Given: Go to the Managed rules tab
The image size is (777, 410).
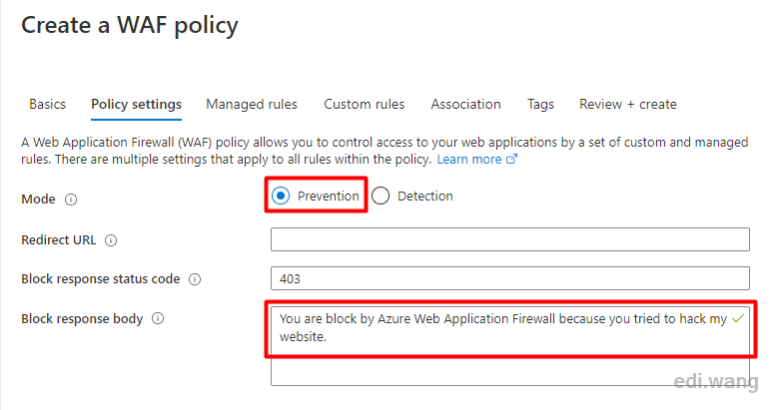Looking at the screenshot, I should pyautogui.click(x=252, y=105).
